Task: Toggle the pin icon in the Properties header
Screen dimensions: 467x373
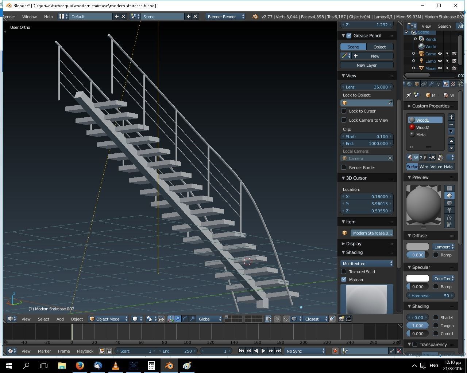Action: coord(409,95)
